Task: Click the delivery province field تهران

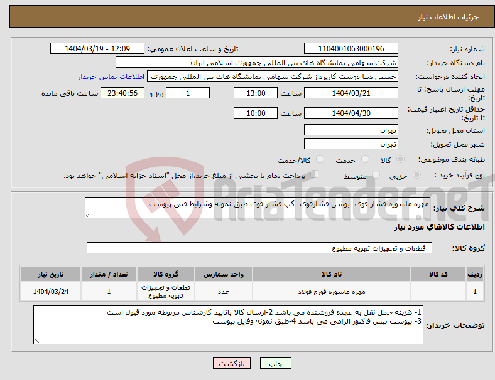Action: (351, 130)
